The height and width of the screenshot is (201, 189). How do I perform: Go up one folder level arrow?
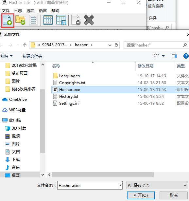point(25,45)
